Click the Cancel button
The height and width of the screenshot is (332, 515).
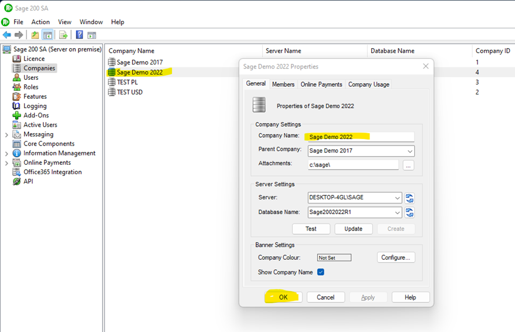326,297
